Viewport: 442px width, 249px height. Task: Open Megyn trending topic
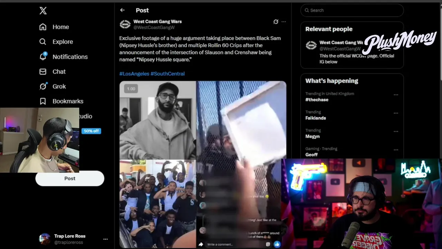click(x=313, y=136)
